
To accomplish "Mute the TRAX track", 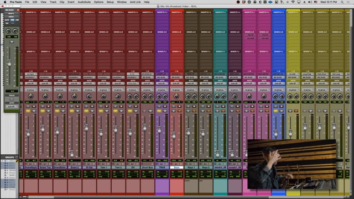I will point(165,111).
